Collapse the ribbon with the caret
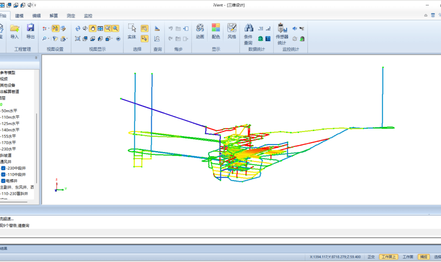Viewport: 441px width, 262px height. tap(426, 16)
